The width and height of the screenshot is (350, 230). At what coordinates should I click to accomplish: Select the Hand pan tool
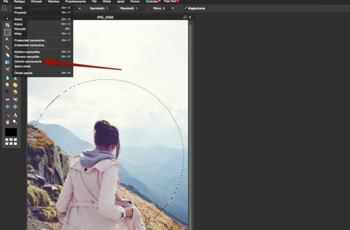(7, 122)
